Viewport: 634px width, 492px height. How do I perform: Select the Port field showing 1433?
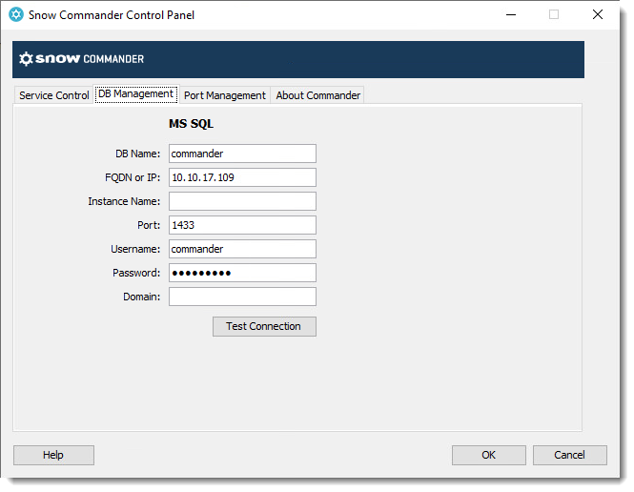click(x=242, y=225)
